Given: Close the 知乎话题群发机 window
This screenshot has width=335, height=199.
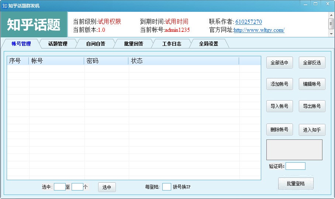Looking at the screenshot, I should click(x=328, y=4).
